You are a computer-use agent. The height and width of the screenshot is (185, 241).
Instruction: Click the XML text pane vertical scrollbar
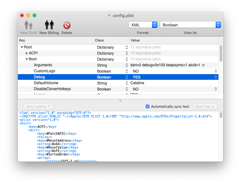tap(221, 115)
